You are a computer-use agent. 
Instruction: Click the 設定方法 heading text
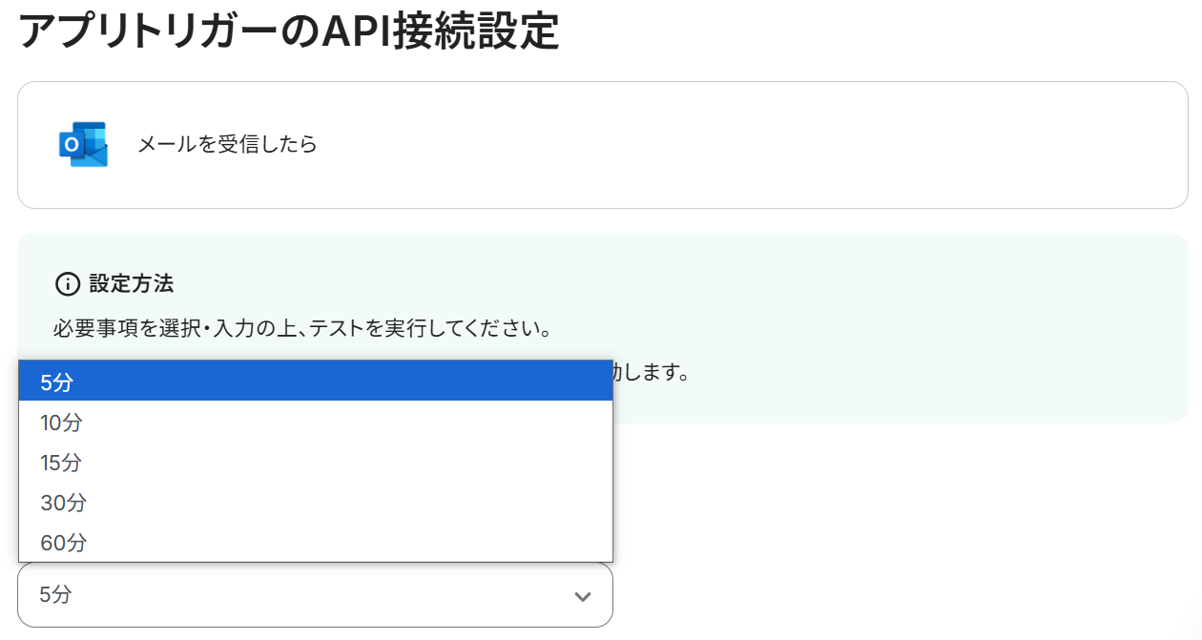tap(131, 284)
